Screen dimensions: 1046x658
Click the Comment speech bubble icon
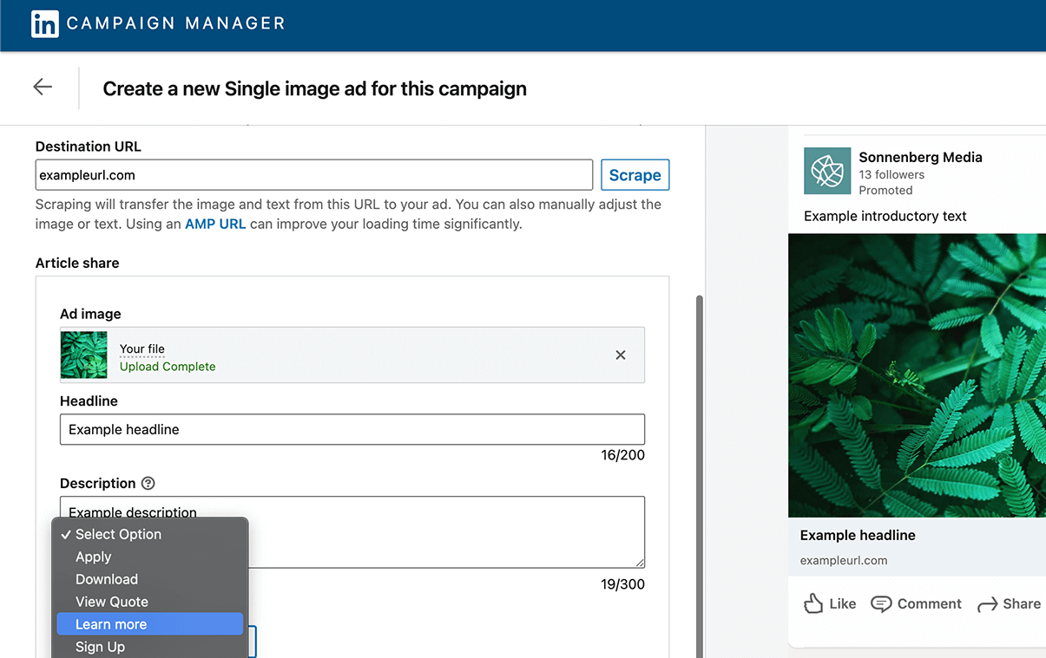(x=881, y=603)
